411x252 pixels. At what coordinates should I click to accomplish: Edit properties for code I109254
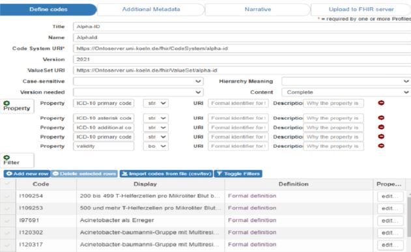(x=390, y=197)
